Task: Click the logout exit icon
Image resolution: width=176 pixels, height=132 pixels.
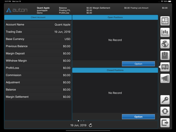Action: point(165,123)
